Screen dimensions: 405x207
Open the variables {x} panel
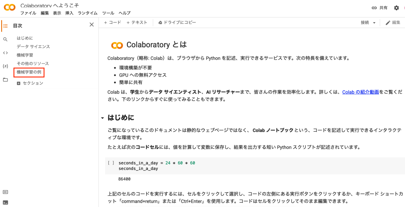click(x=5, y=66)
